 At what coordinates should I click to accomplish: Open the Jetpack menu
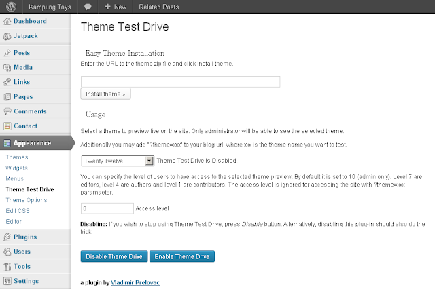coord(26,36)
